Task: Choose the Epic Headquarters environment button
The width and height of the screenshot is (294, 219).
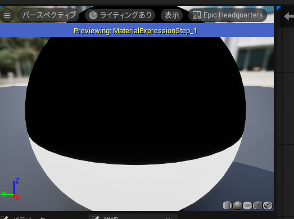Action: click(x=228, y=15)
